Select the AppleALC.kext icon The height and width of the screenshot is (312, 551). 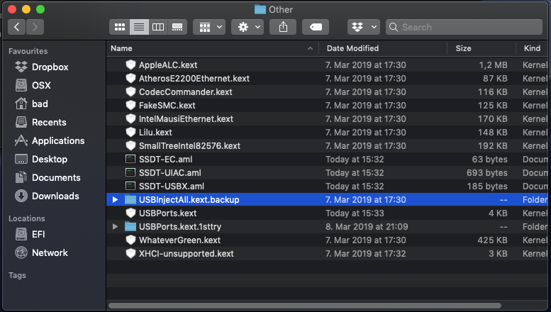point(130,65)
